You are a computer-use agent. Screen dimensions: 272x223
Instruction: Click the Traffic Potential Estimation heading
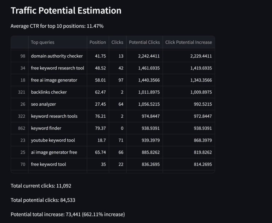click(66, 11)
